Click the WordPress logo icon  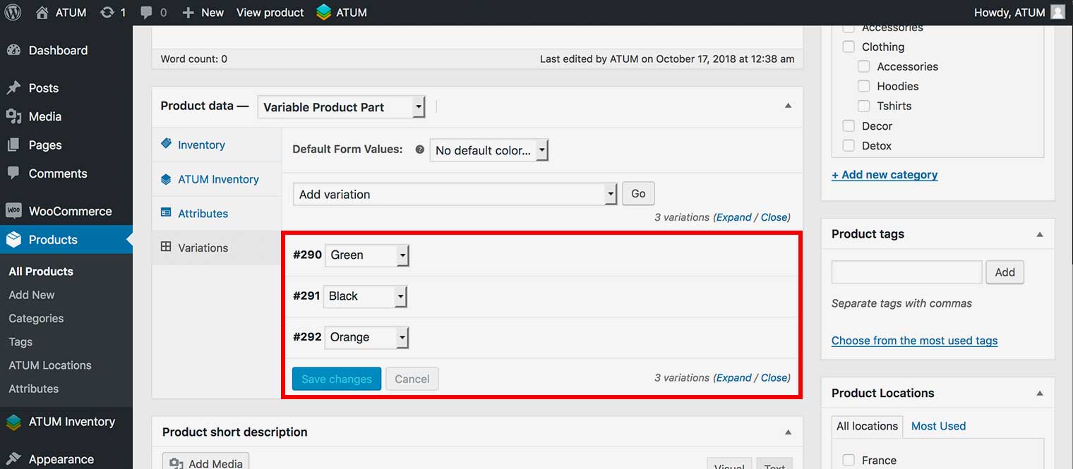pyautogui.click(x=13, y=13)
